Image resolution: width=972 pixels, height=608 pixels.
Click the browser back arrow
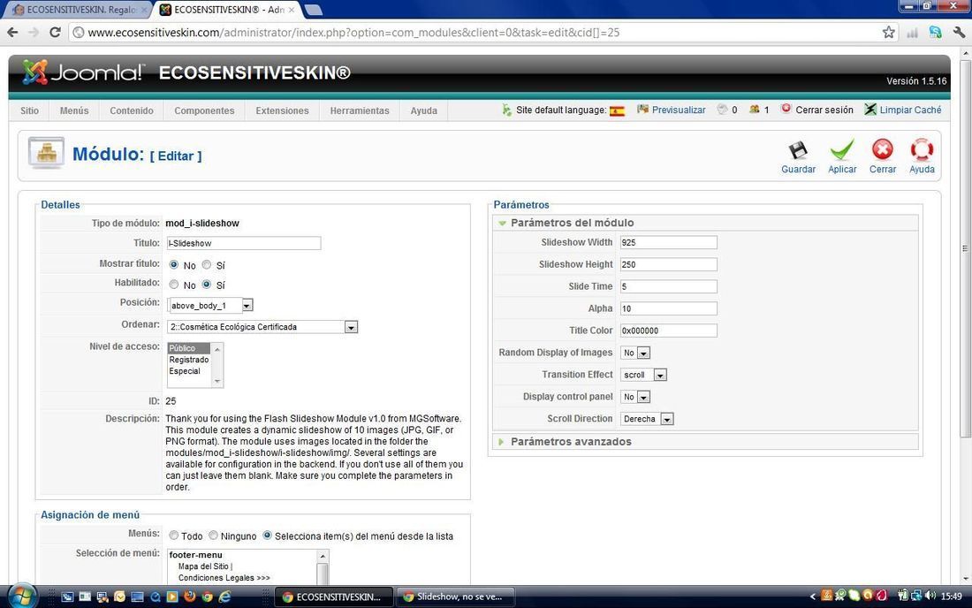(x=13, y=32)
